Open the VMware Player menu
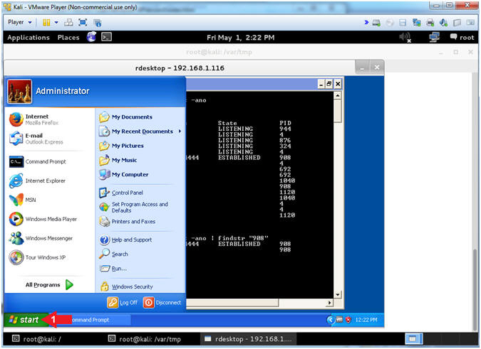The image size is (481, 349). (20, 22)
